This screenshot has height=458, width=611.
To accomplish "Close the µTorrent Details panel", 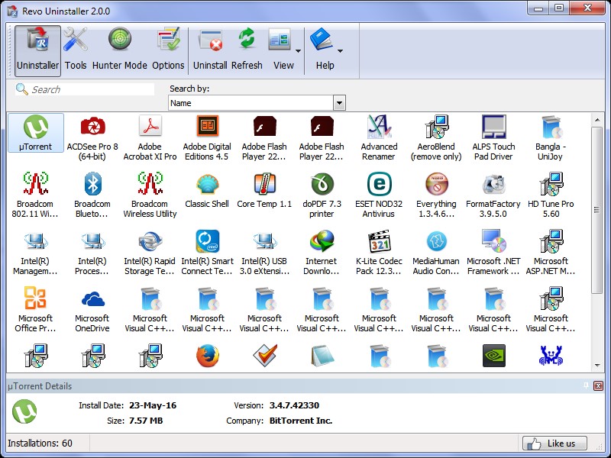I will [598, 386].
